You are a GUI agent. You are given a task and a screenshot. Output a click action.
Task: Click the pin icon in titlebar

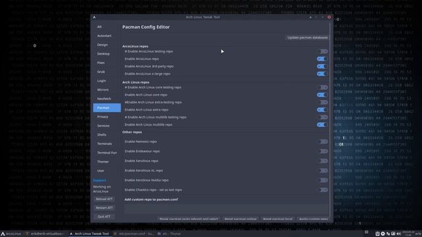(x=311, y=17)
